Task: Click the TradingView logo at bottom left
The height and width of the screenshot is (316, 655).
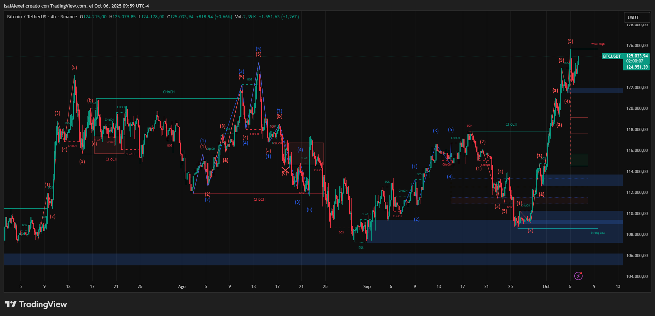Action: click(x=36, y=305)
